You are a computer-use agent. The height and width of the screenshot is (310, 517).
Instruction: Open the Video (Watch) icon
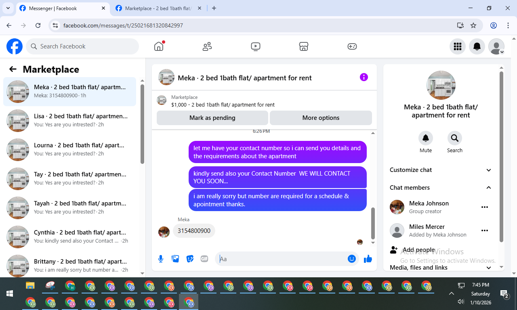point(256,46)
